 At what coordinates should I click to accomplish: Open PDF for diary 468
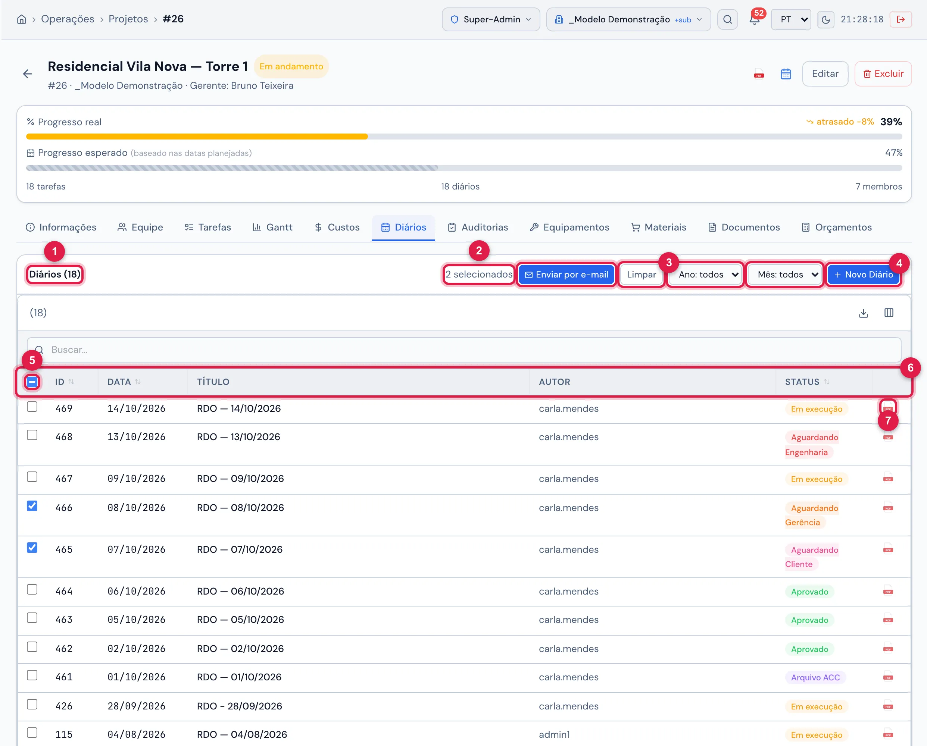(x=888, y=437)
